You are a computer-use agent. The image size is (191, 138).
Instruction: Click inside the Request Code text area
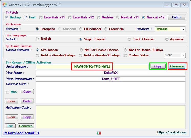[x=111, y=93]
